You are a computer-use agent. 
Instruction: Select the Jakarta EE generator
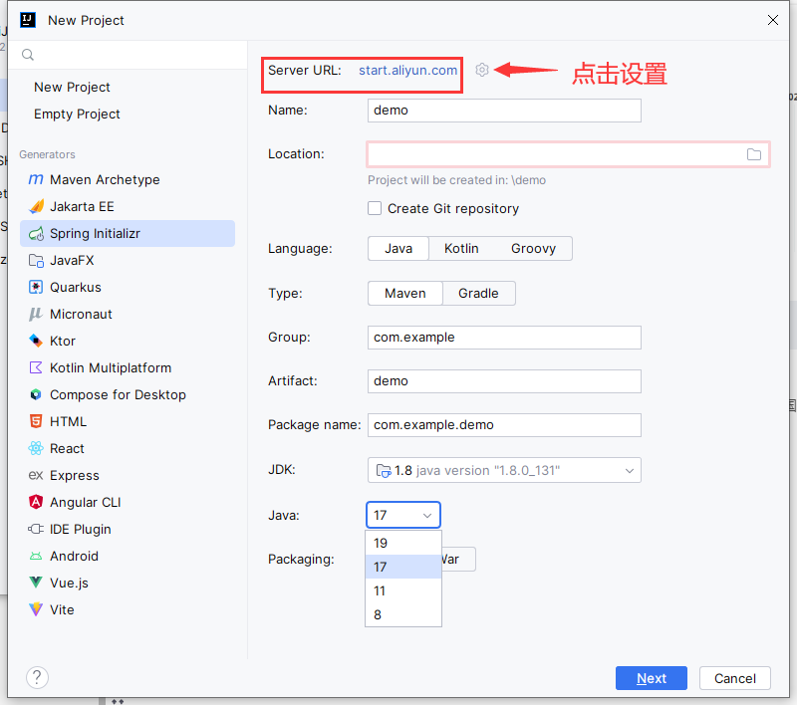click(x=82, y=207)
